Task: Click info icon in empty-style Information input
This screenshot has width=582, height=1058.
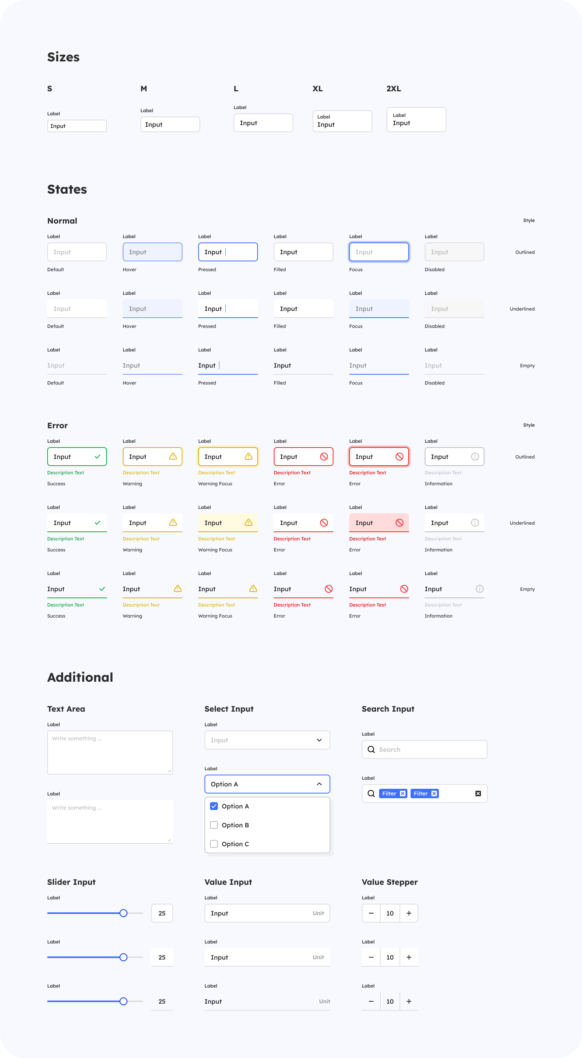Action: pyautogui.click(x=480, y=588)
